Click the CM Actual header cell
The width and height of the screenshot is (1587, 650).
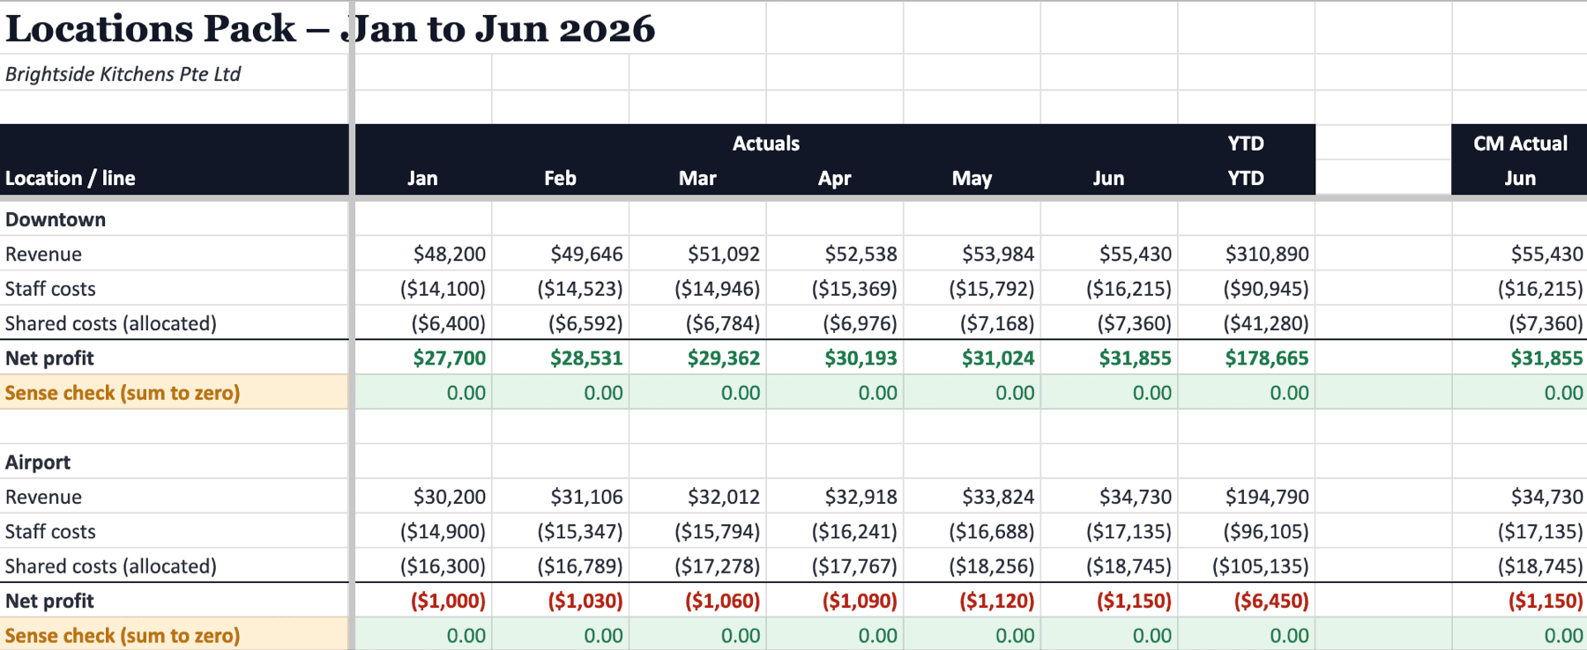(x=1520, y=143)
